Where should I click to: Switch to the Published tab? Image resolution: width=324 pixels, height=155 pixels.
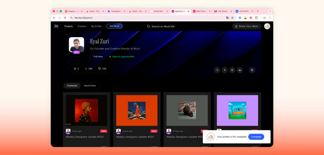point(72,86)
